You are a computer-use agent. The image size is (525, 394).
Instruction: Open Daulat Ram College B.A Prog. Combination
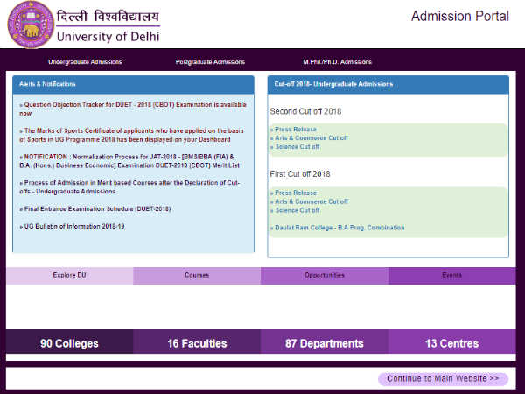[x=338, y=228]
